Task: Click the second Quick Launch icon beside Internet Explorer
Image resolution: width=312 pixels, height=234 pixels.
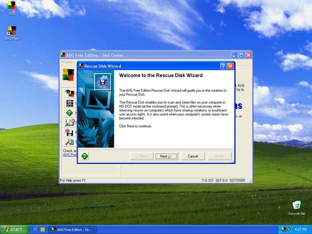Action: point(42,230)
